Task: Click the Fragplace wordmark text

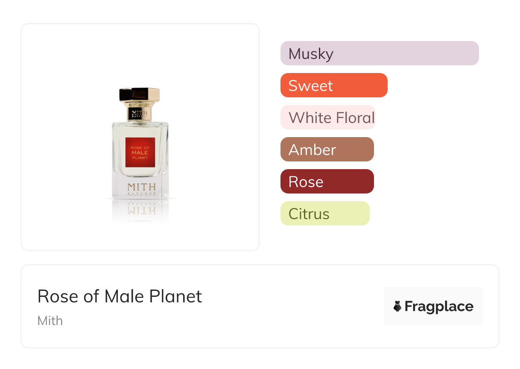Action: pos(439,306)
